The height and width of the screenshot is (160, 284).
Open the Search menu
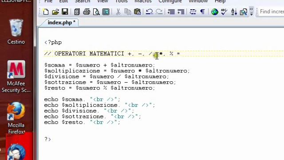pos(83,1)
